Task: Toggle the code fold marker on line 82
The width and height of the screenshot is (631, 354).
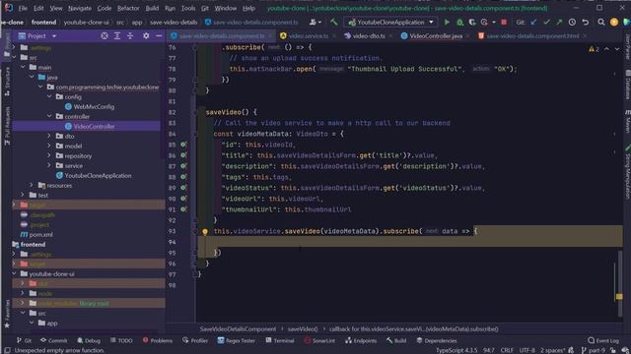Action: [x=195, y=112]
